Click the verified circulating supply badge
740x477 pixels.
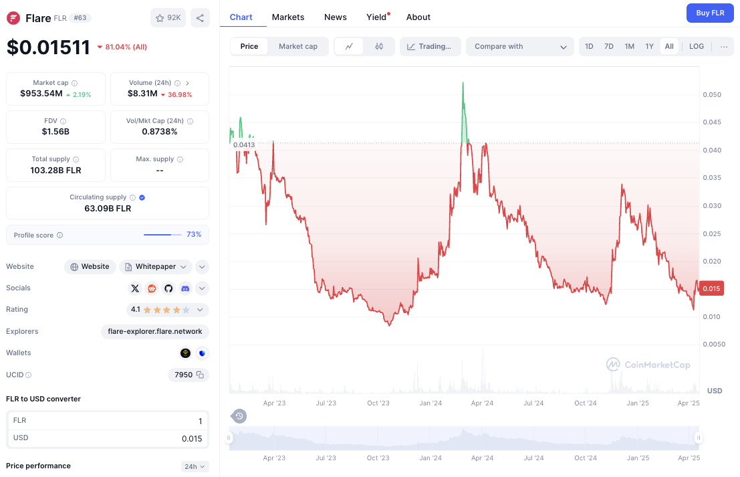pos(142,197)
